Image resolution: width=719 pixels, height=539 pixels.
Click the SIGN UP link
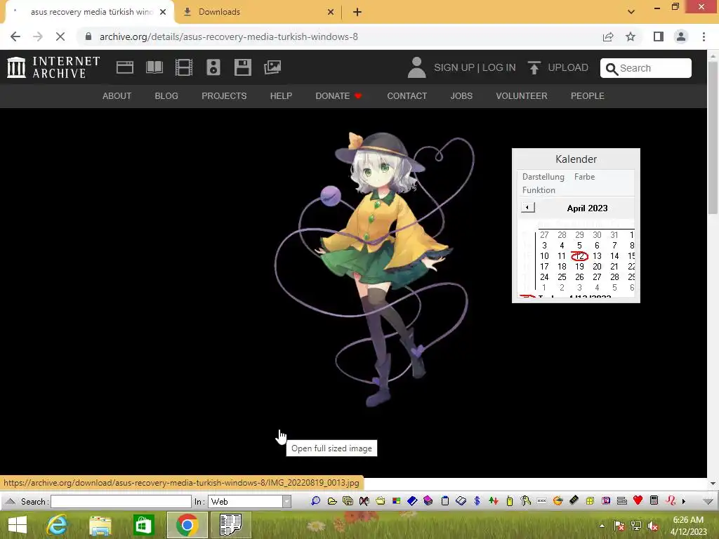tap(454, 67)
